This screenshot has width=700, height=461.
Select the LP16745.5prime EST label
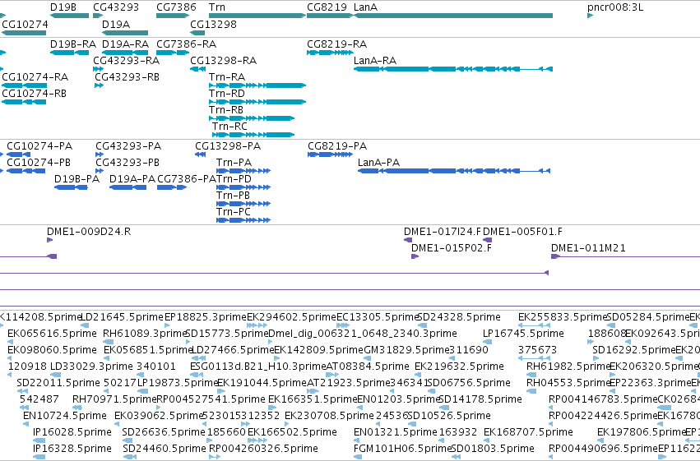(x=523, y=334)
